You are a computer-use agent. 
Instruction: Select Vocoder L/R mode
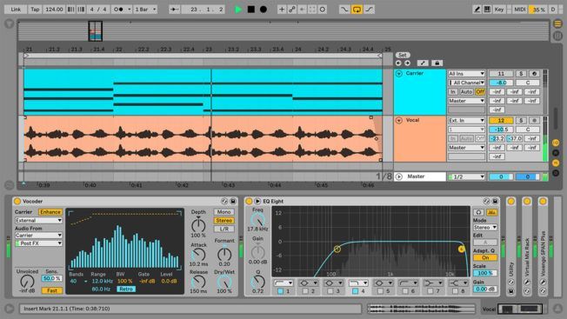(x=223, y=229)
